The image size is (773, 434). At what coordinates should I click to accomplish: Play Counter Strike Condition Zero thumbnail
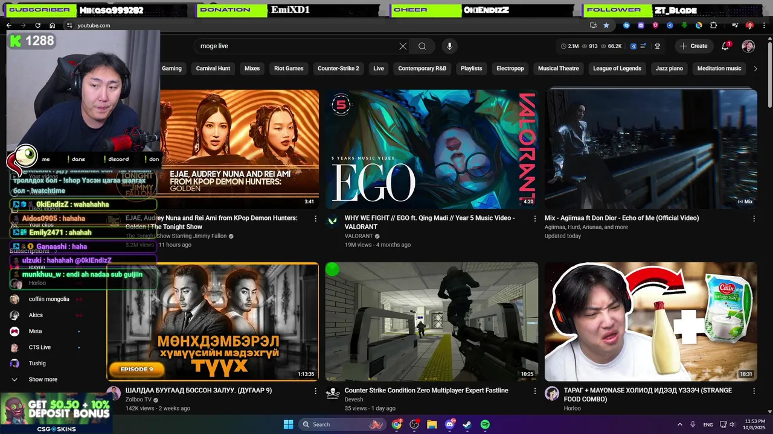pos(431,322)
